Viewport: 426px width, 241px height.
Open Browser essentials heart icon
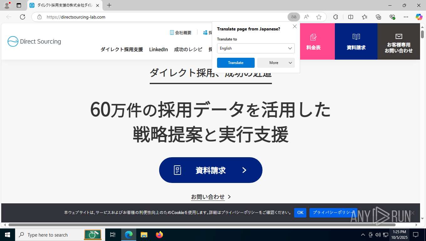click(x=392, y=17)
